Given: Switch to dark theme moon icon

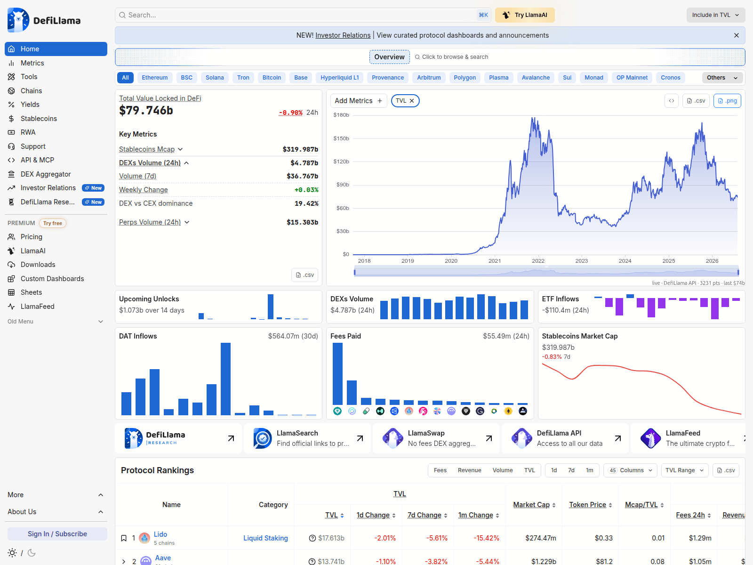Looking at the screenshot, I should (x=32, y=553).
